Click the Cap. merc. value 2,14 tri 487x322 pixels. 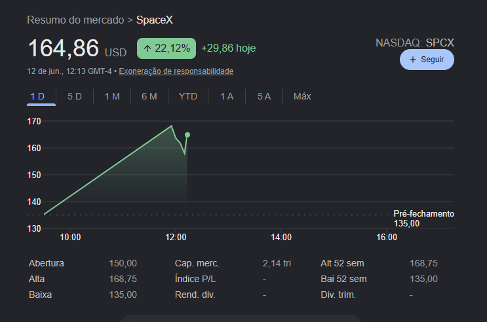(x=277, y=263)
